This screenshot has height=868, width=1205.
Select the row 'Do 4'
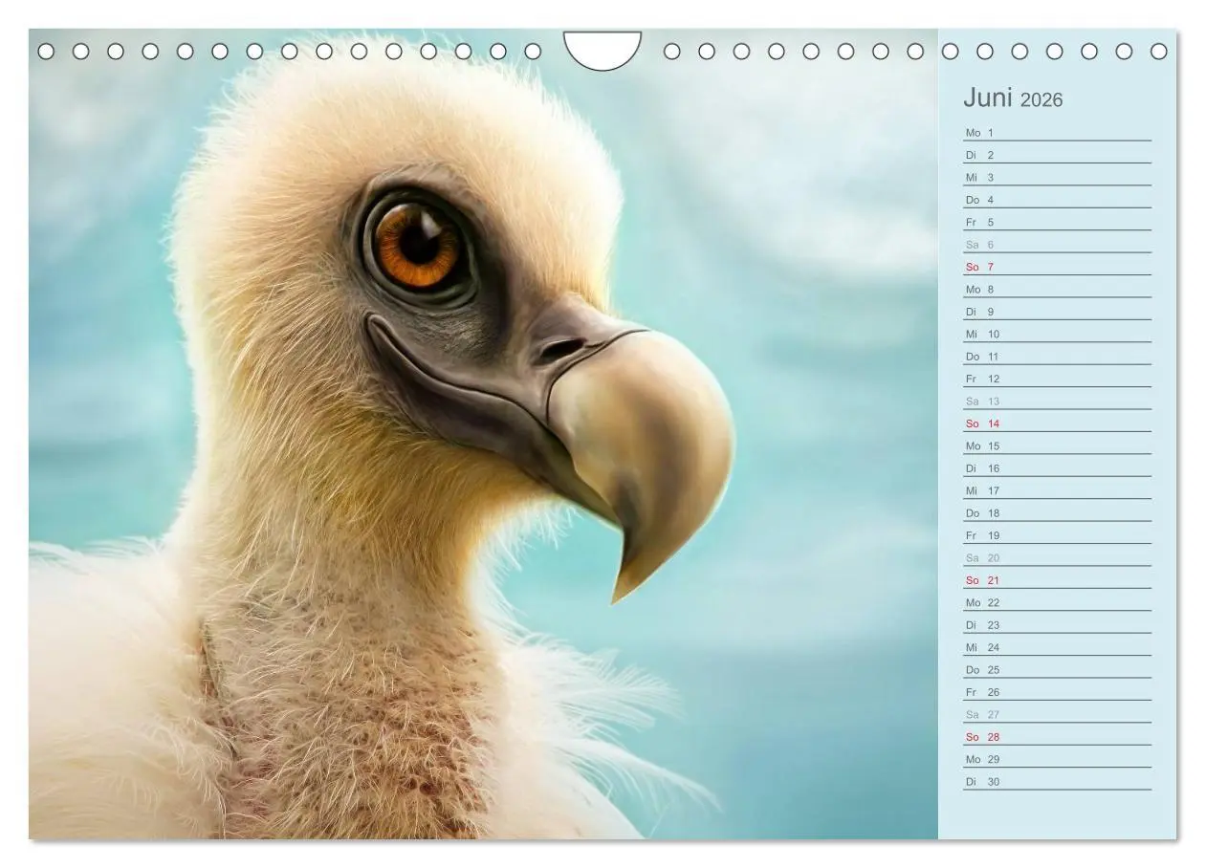point(1057,200)
